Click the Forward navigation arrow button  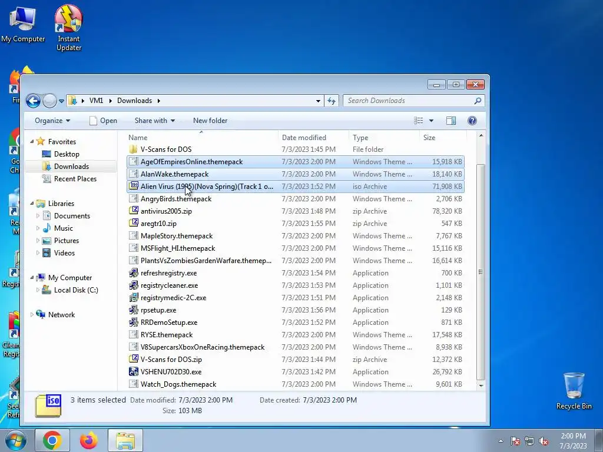pyautogui.click(x=49, y=101)
